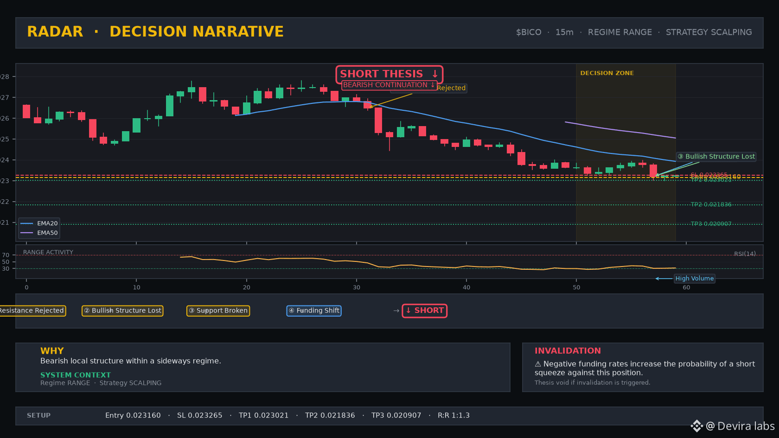The image size is (779, 438).
Task: Click the Rejected annotation near the chart top
Action: pos(451,88)
